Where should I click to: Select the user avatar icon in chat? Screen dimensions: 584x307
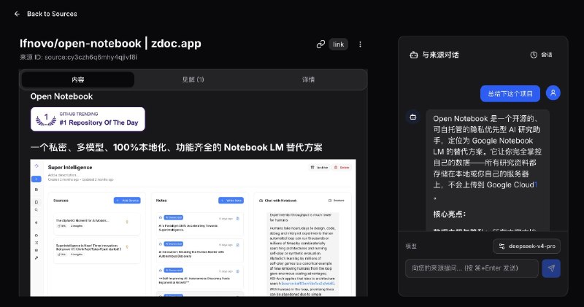click(x=553, y=93)
